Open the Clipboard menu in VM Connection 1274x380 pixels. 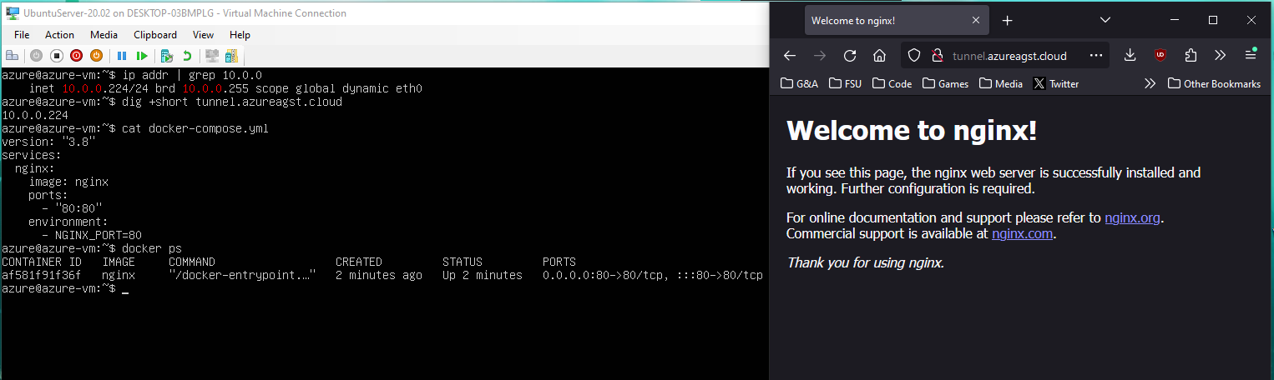tap(155, 35)
